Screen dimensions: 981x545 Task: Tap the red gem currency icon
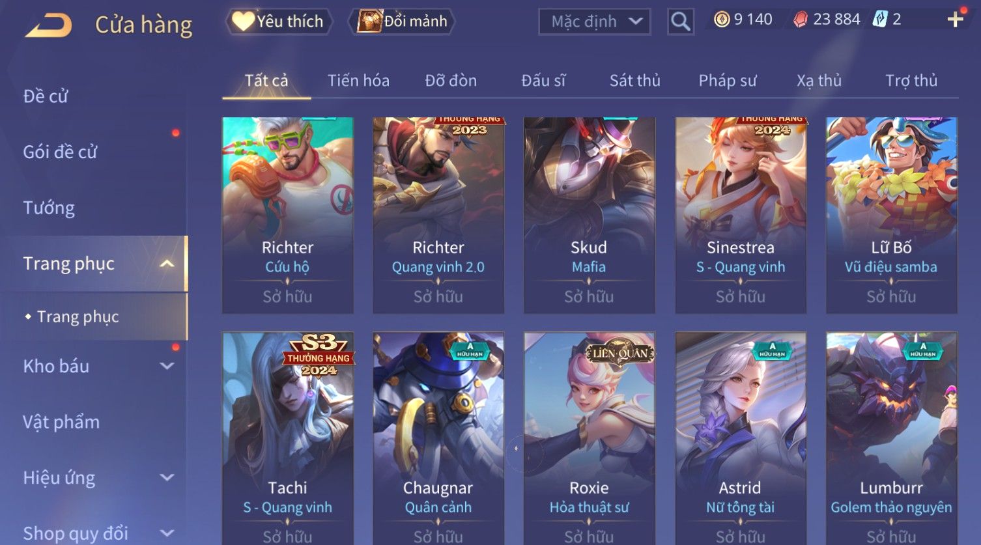click(x=800, y=20)
